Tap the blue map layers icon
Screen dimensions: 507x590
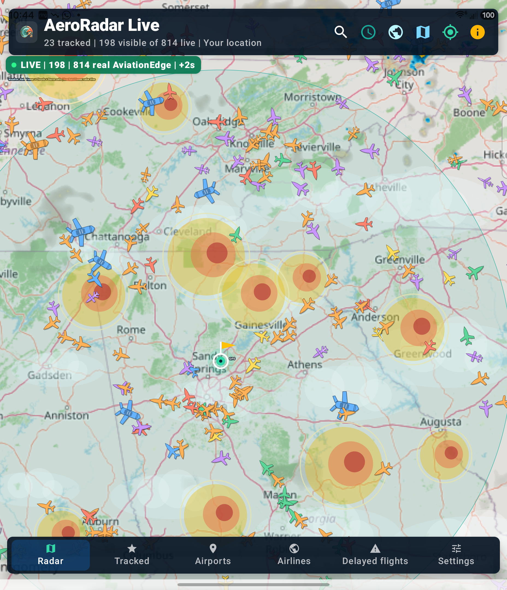[x=423, y=32]
